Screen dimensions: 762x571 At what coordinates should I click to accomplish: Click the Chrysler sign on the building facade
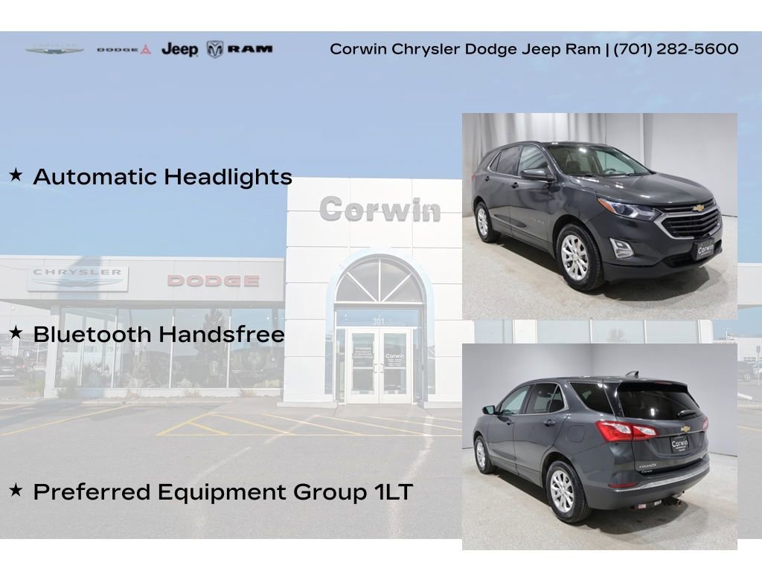click(77, 278)
